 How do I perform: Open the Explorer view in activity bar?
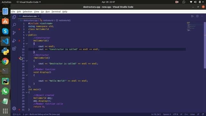click(14, 17)
